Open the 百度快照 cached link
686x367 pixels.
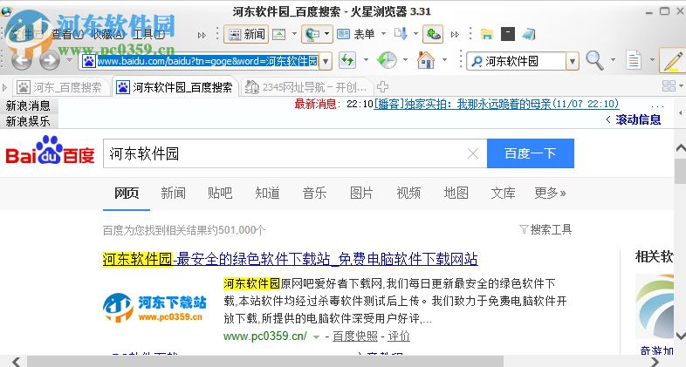coord(355,336)
